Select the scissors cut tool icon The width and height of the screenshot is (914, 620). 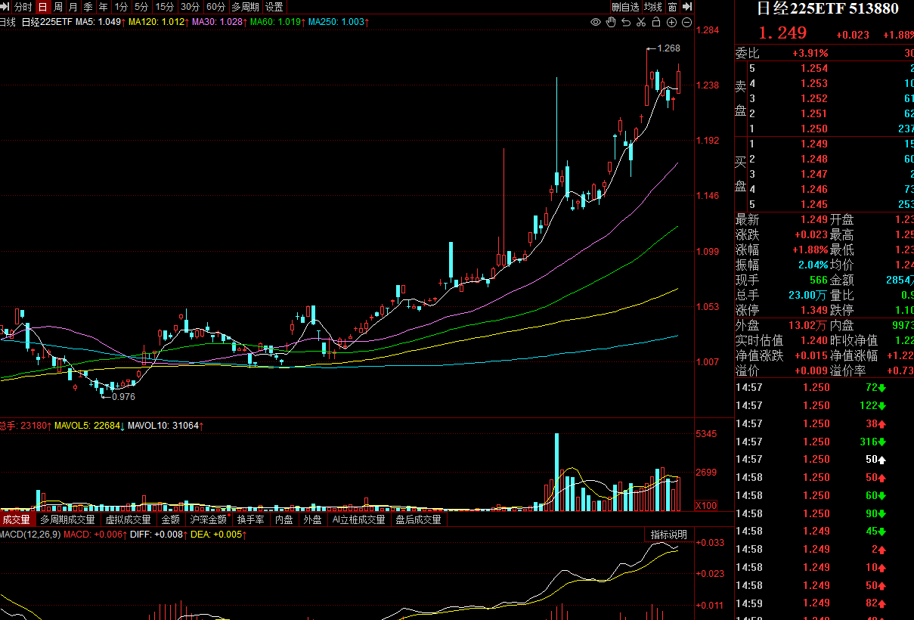tap(641, 23)
